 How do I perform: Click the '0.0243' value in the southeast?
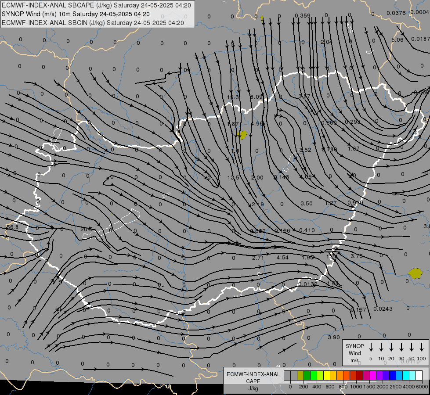[x=383, y=309]
